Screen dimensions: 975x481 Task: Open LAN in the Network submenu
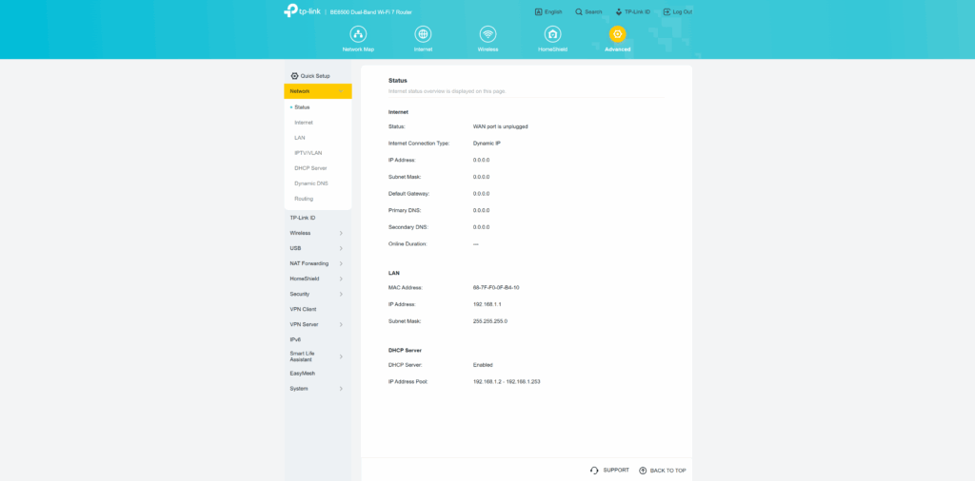click(x=300, y=138)
